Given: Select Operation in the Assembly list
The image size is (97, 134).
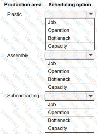Looking at the screenshot, I should pos(70,71).
